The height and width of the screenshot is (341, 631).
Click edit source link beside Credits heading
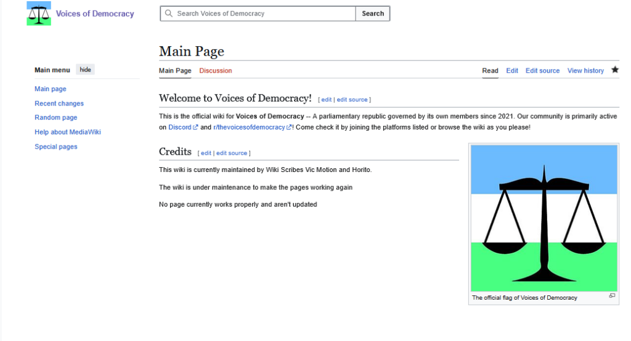232,153
